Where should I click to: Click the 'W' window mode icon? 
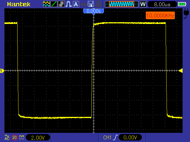143,4
